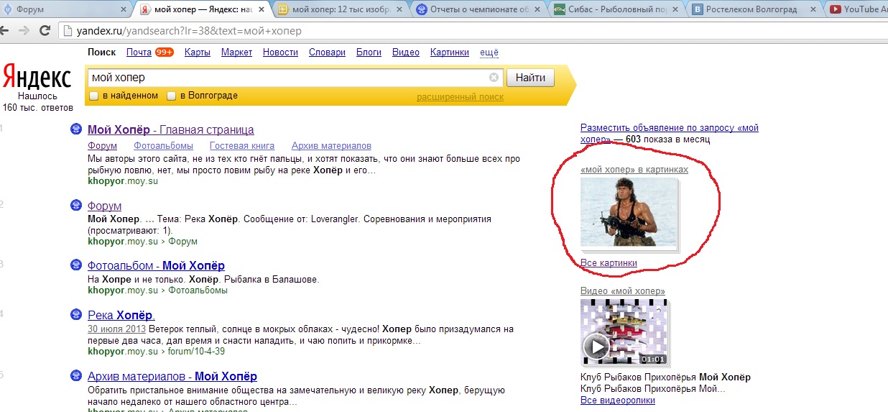The width and height of the screenshot is (888, 412).
Task: Open the image thumbnail of armed man
Action: [629, 212]
